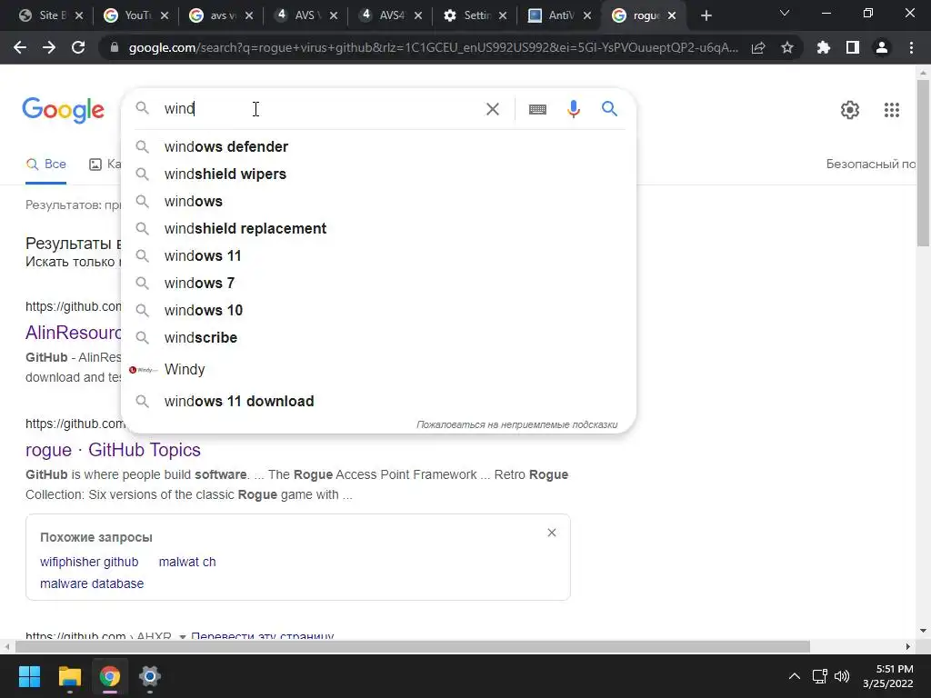Select the Все results tab
This screenshot has width=931, height=698.
(x=45, y=164)
